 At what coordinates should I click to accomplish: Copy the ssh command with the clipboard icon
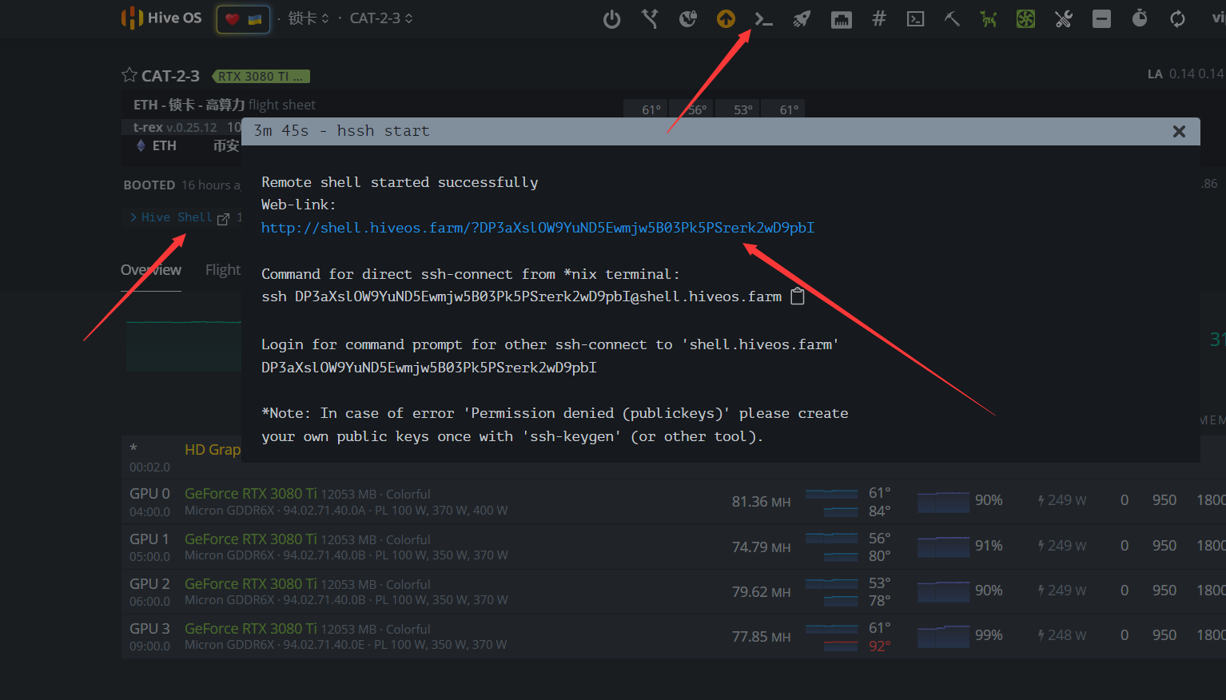(797, 296)
